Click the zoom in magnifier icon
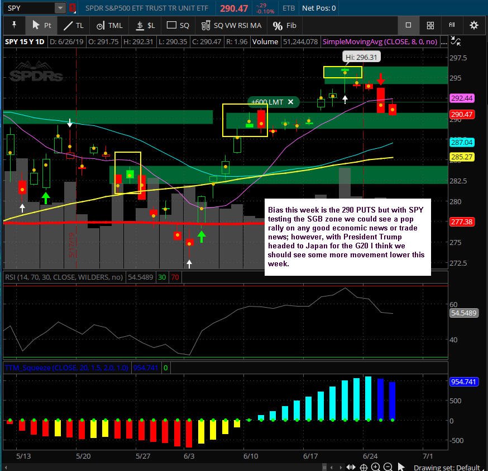Viewport: 488px width, 471px height. pos(375,467)
